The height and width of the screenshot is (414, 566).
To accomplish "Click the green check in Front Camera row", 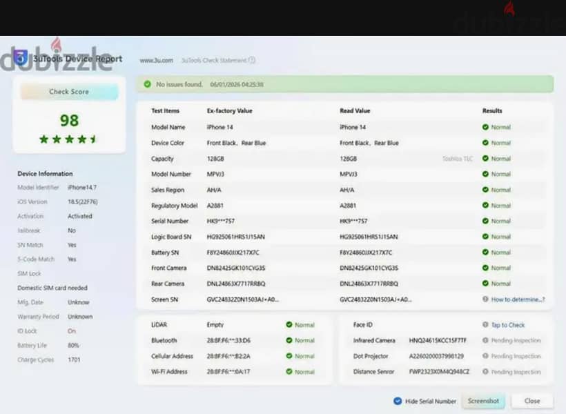I will point(485,268).
